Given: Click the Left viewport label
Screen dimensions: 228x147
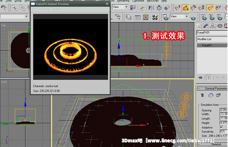Looking at the screenshot, I should pyautogui.click(x=4, y=82).
